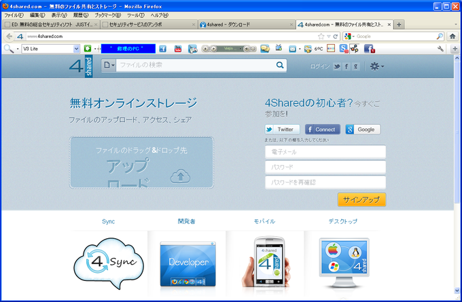
Task: Click the bookmark star in address bar
Action: point(321,36)
